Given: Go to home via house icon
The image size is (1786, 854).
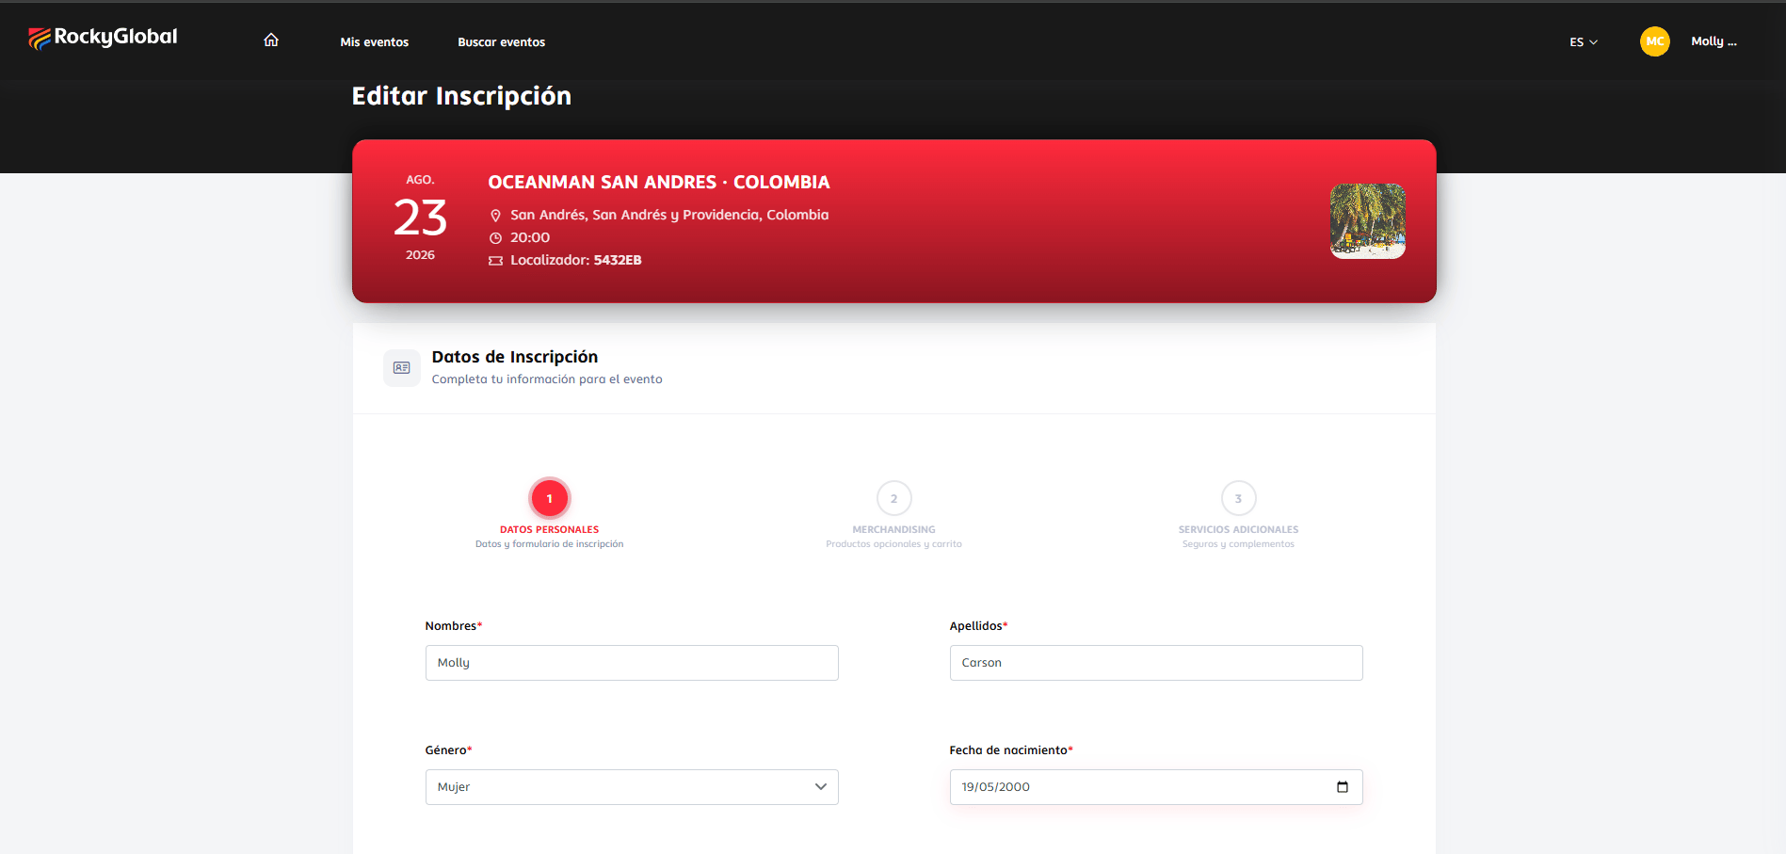Looking at the screenshot, I should (x=271, y=40).
